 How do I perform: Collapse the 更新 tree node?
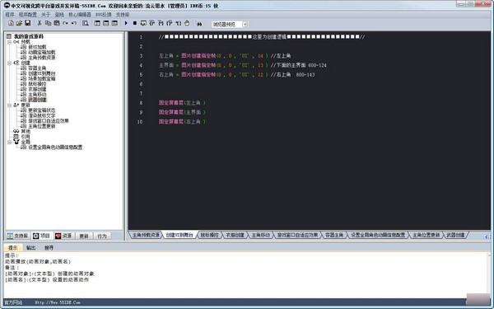[9, 105]
